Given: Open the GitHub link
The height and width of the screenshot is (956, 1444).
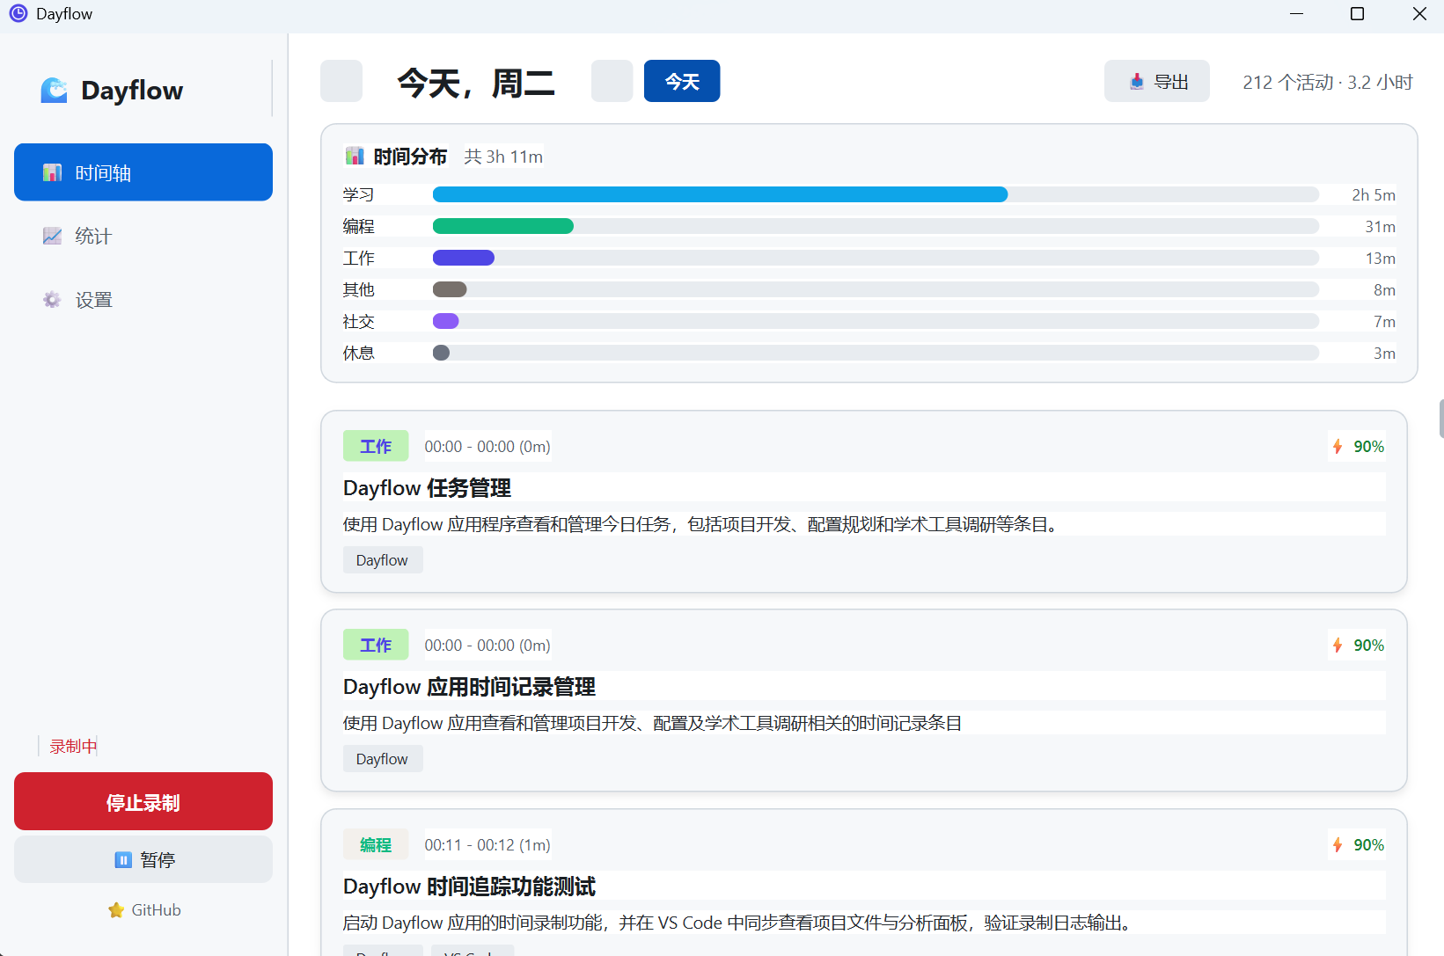Looking at the screenshot, I should click(x=143, y=910).
